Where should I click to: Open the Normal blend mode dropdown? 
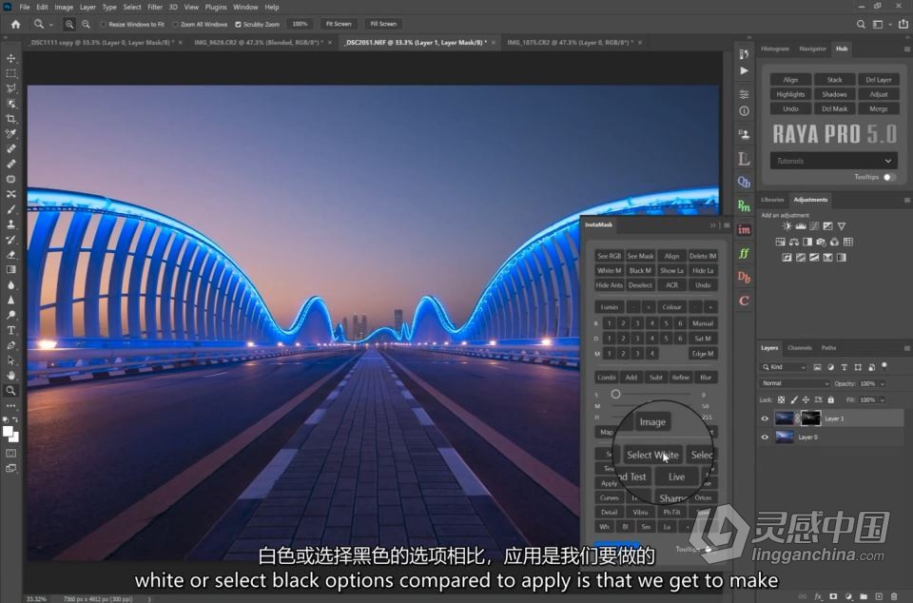795,383
